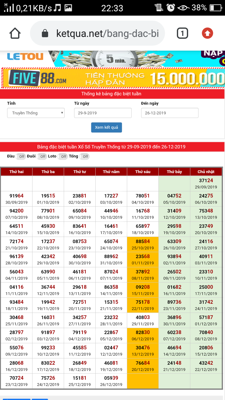Select the 64511 result cell
The width and height of the screenshot is (225, 400).
17,229
